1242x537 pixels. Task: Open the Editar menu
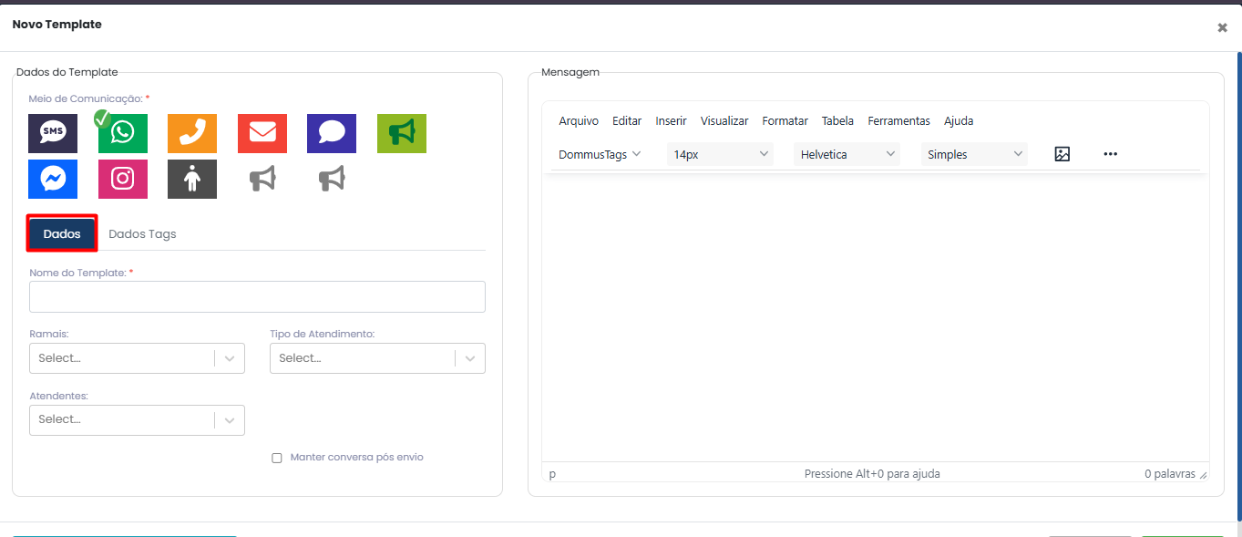[x=627, y=120]
